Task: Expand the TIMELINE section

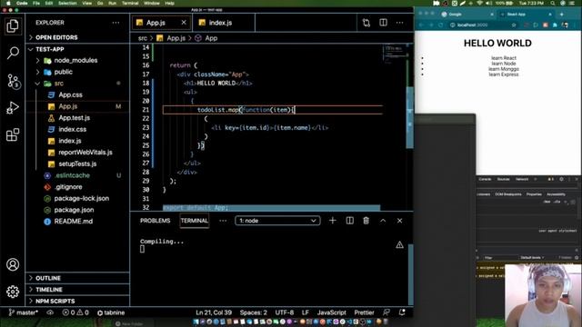Action: [78, 290]
